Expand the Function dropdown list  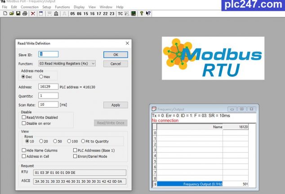93,64
